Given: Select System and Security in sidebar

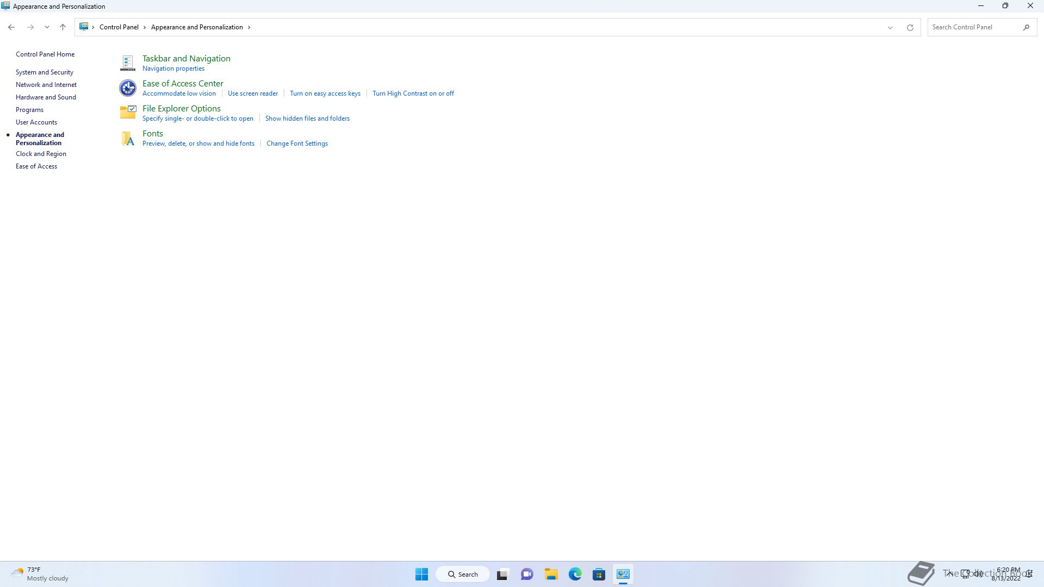Looking at the screenshot, I should click(45, 72).
